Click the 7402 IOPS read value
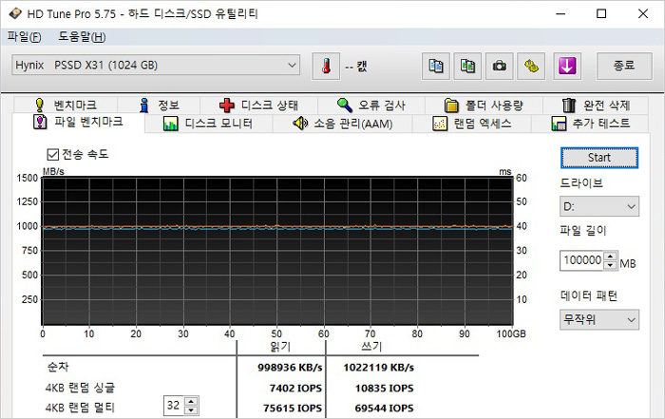 [x=295, y=388]
